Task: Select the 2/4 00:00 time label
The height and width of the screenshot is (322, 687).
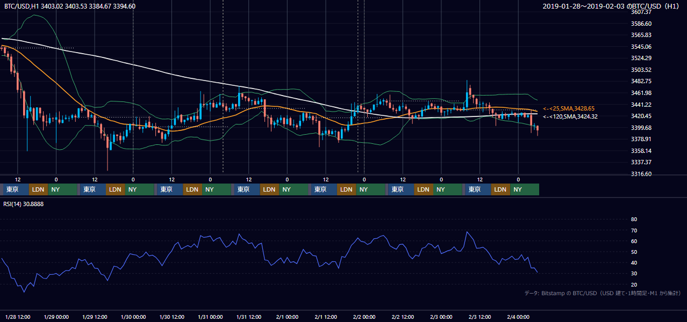Action: tap(519, 317)
